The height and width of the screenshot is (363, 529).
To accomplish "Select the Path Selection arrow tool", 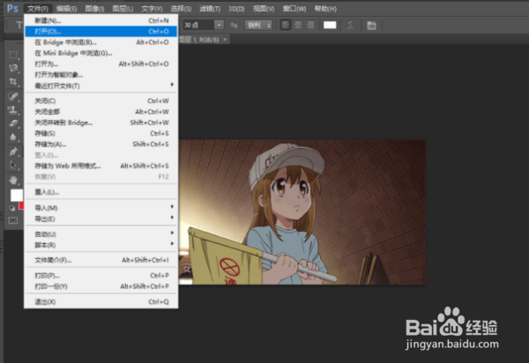I will (x=13, y=165).
